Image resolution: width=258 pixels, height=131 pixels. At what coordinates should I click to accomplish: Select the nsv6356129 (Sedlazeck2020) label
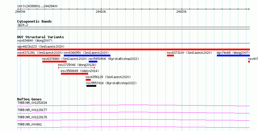coord(108,77)
